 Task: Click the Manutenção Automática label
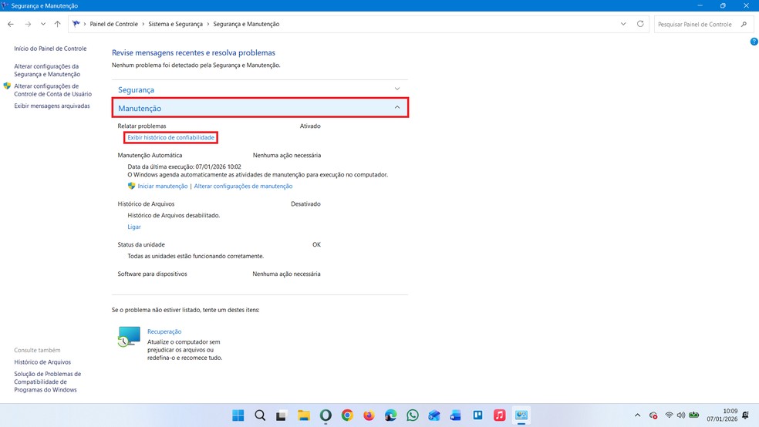(150, 156)
